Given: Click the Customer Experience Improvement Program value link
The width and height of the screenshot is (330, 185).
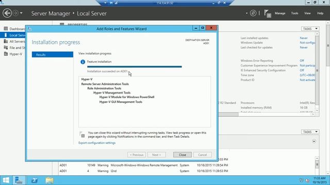Looking at the screenshot, I should click(307, 65).
